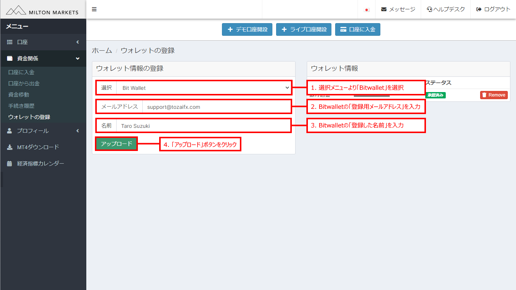This screenshot has width=516, height=290.
Task: Click the hamburger menu toggle icon
Action: (x=94, y=9)
